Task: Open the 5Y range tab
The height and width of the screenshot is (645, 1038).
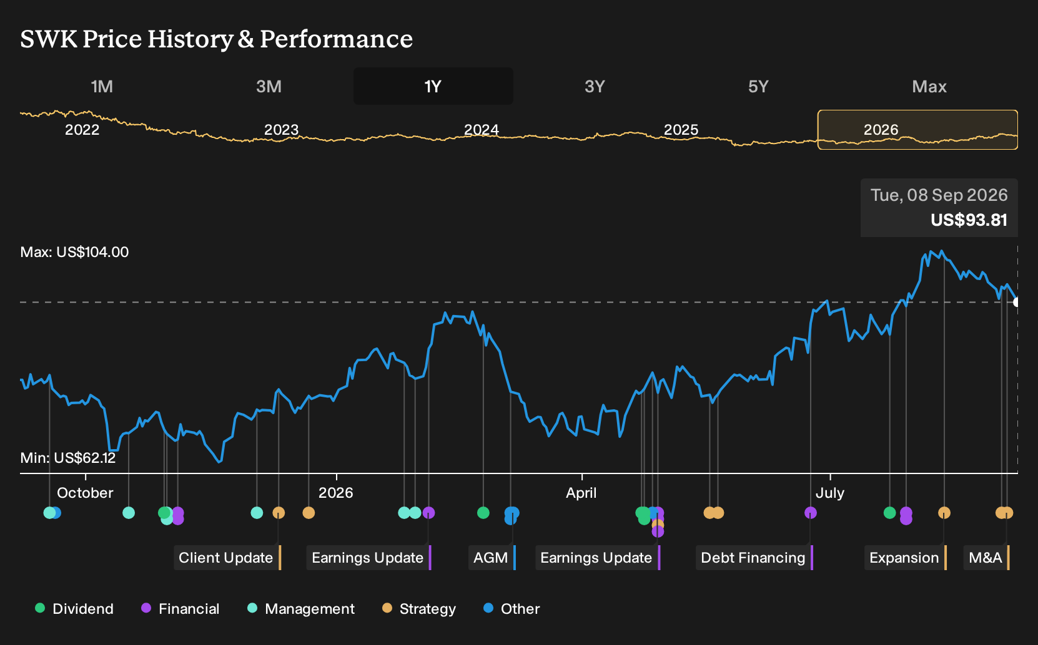Action: 758,87
